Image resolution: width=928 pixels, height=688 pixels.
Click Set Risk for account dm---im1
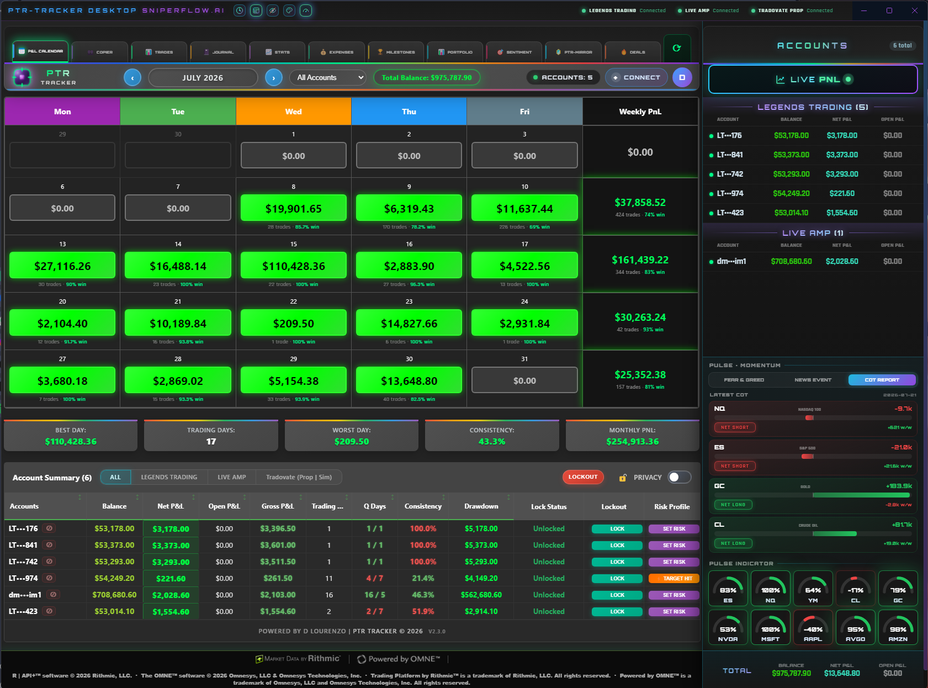(674, 595)
